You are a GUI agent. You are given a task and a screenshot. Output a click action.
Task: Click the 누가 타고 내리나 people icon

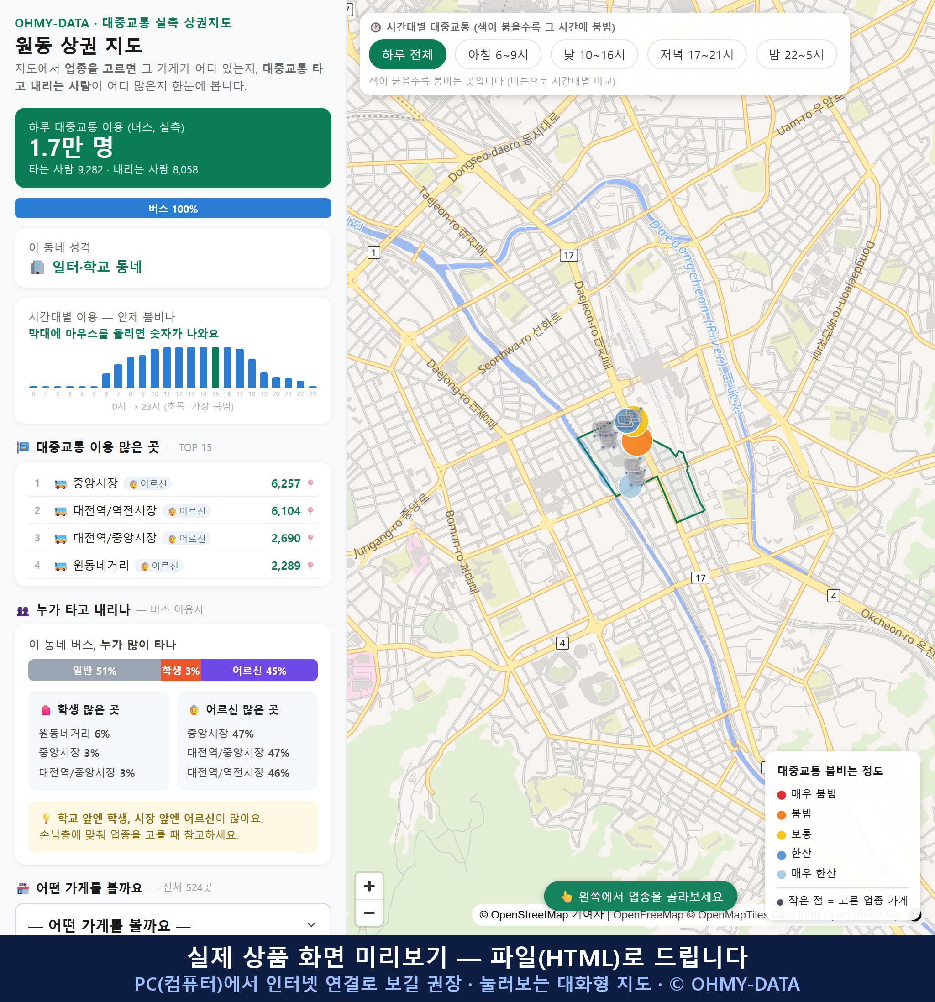(23, 610)
